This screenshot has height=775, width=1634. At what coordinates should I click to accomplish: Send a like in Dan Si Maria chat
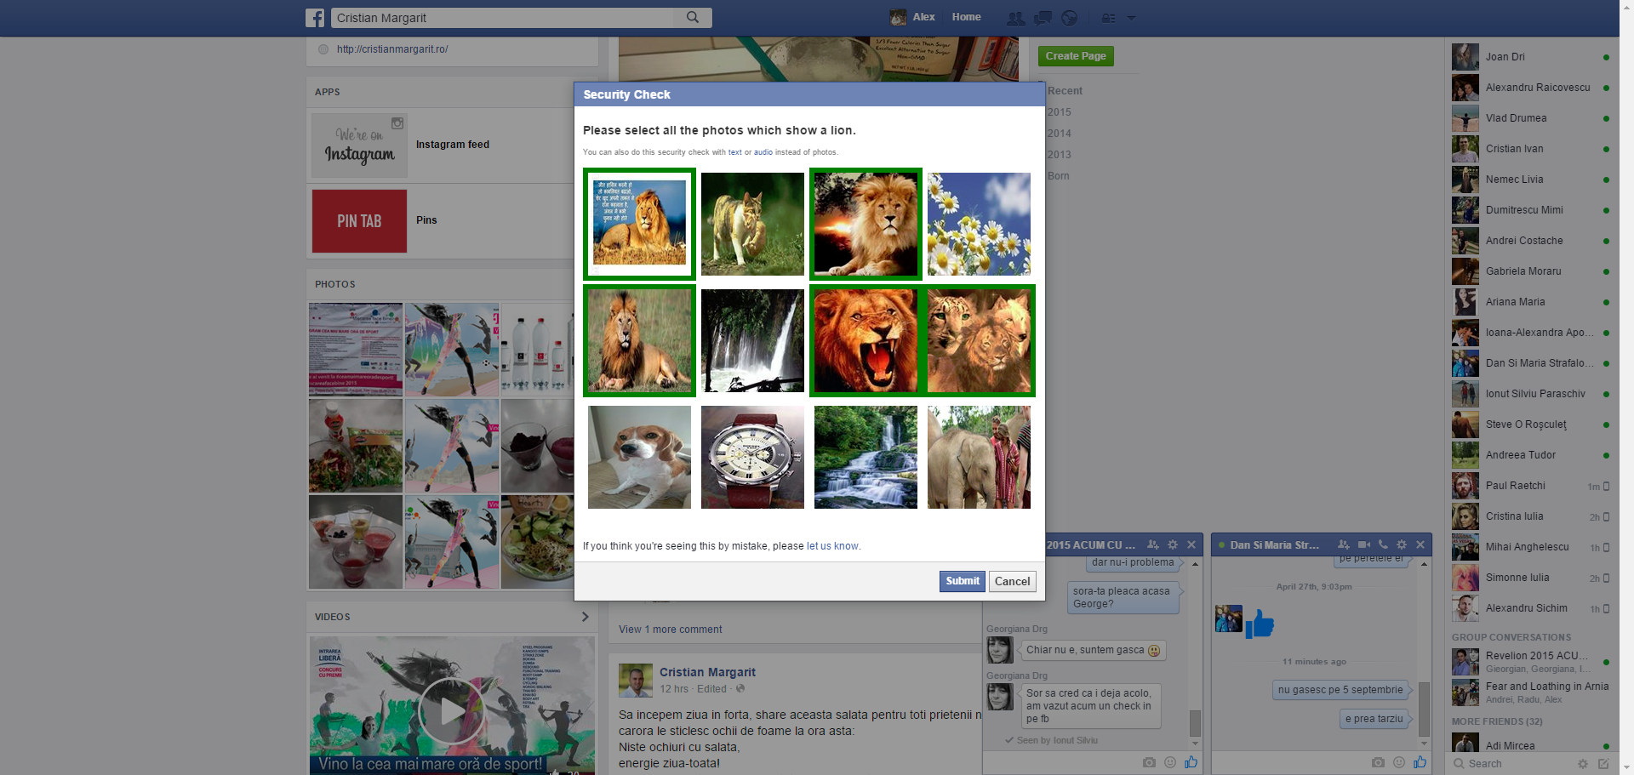1420,762
